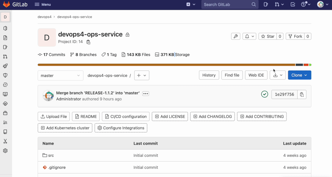The height and width of the screenshot is (177, 332).
Task: Open Settings gear sidebar icon
Action: coord(5,151)
